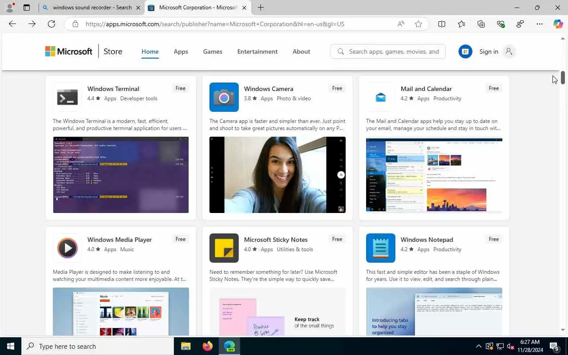Image resolution: width=568 pixels, height=355 pixels.
Task: Open the Entertainment section
Action: [x=257, y=51]
